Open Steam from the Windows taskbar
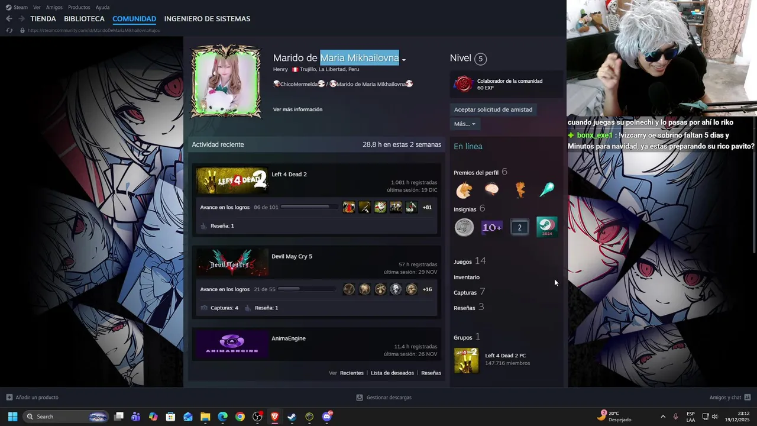 [x=292, y=417]
